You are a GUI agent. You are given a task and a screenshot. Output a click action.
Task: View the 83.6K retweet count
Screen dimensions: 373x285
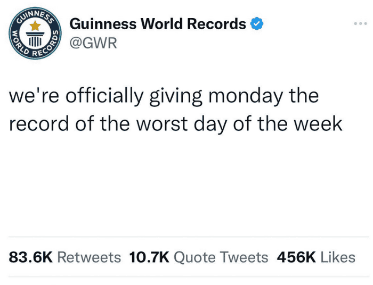(31, 257)
